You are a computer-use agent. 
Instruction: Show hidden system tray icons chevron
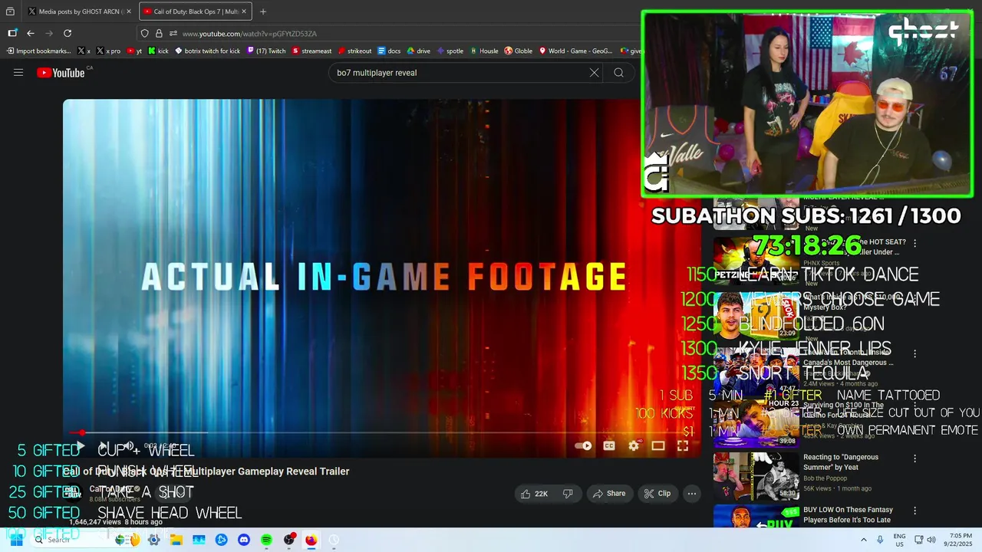864,540
